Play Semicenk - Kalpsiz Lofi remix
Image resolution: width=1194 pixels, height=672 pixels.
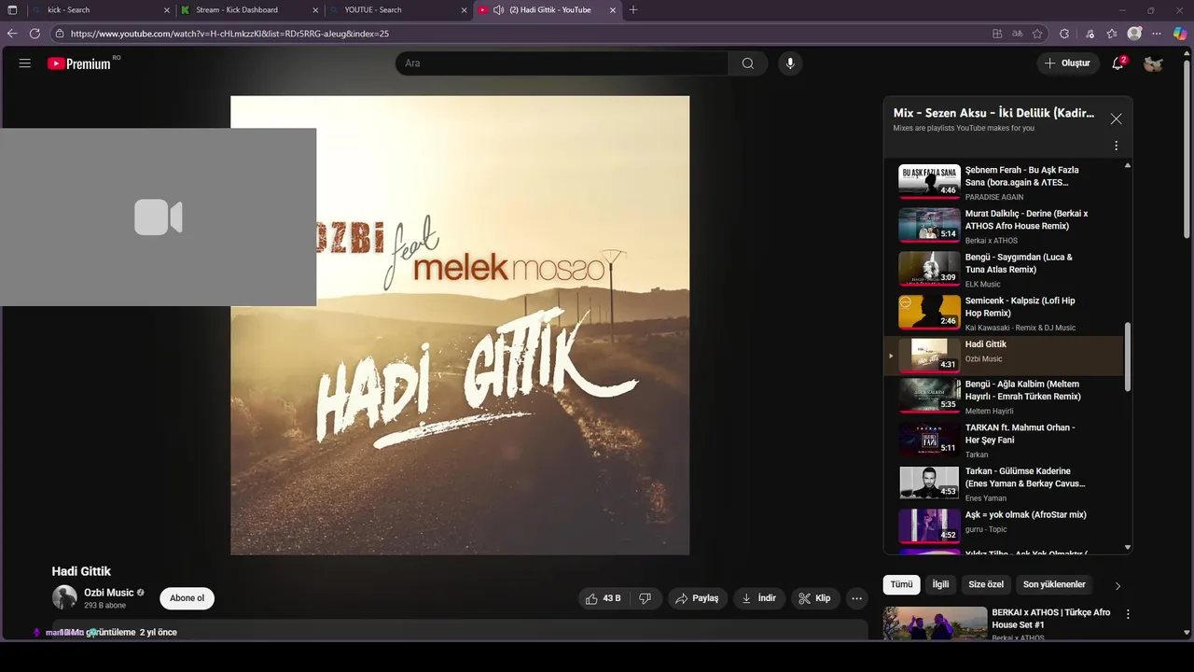pyautogui.click(x=1004, y=314)
